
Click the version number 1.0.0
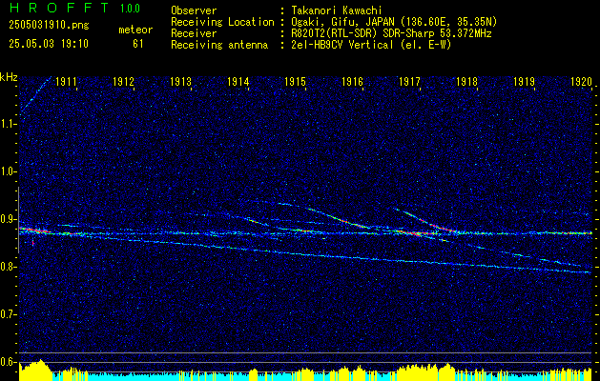click(x=130, y=8)
